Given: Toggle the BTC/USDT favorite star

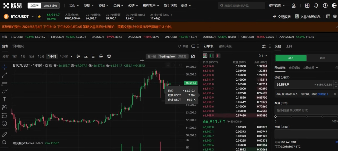Looking at the screenshot, I should [39, 17].
